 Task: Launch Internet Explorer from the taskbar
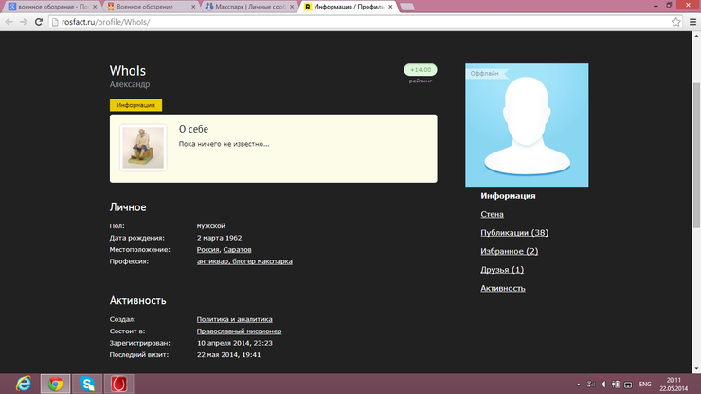(x=24, y=384)
